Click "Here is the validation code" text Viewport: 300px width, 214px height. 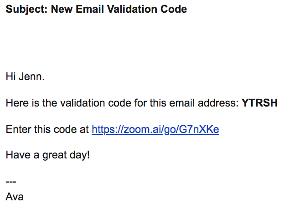tap(67, 103)
